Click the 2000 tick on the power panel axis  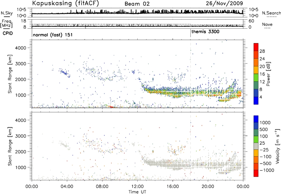[x=21, y=79]
